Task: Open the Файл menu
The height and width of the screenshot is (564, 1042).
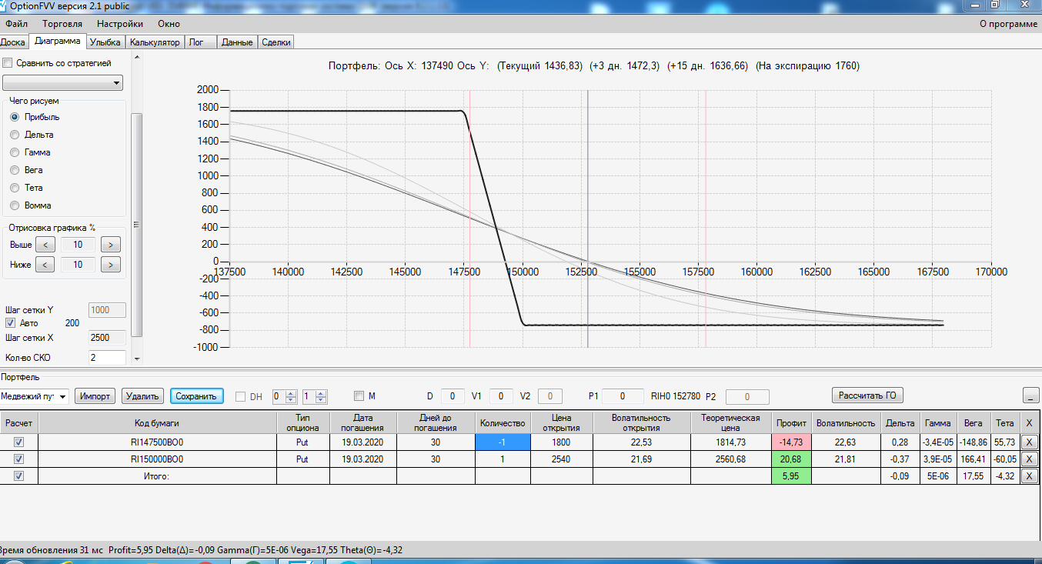Action: pyautogui.click(x=16, y=24)
